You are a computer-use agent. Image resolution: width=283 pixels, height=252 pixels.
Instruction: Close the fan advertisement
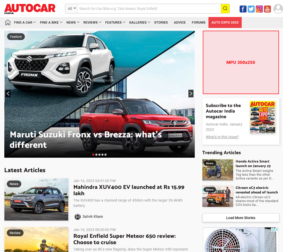[277, 229]
